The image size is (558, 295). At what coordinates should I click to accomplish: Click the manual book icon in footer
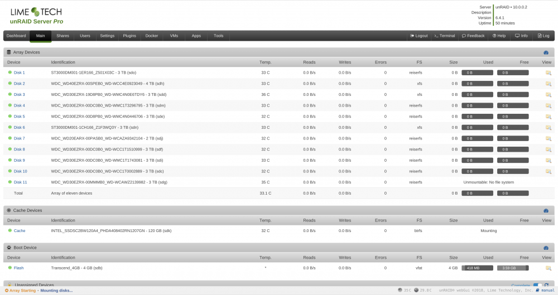(x=538, y=290)
